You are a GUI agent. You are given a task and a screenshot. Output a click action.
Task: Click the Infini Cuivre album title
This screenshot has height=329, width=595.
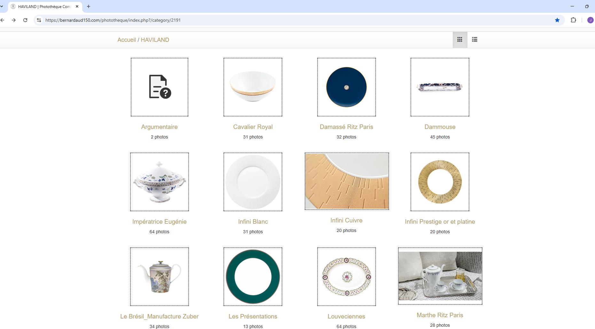pyautogui.click(x=347, y=220)
